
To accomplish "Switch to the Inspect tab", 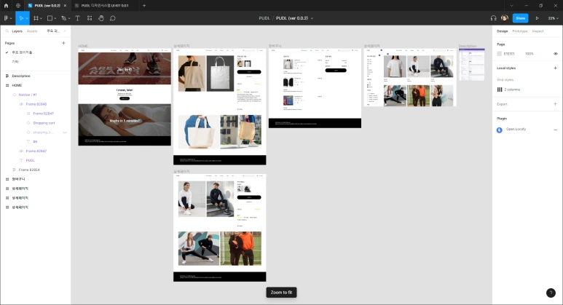I will 538,31.
